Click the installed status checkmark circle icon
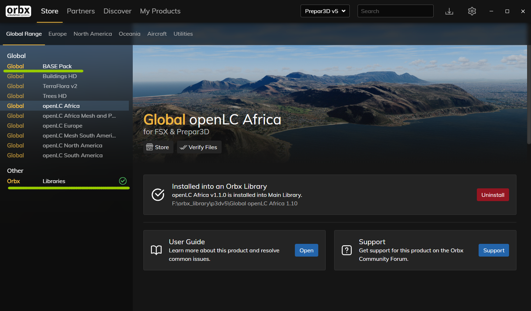Viewport: 531px width, 311px height. click(158, 195)
